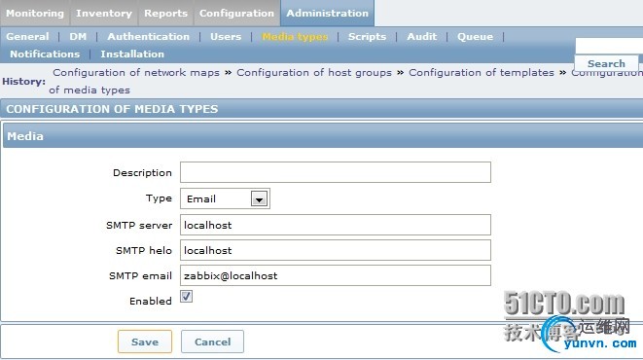This screenshot has height=360, width=643.
Task: Open the Reports main menu tab
Action: pyautogui.click(x=165, y=13)
